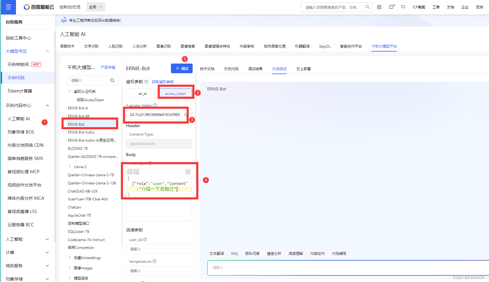Image resolution: width=489 pixels, height=282 pixels.
Task: Open Token计算器 in the sidebar
Action: 20,91
